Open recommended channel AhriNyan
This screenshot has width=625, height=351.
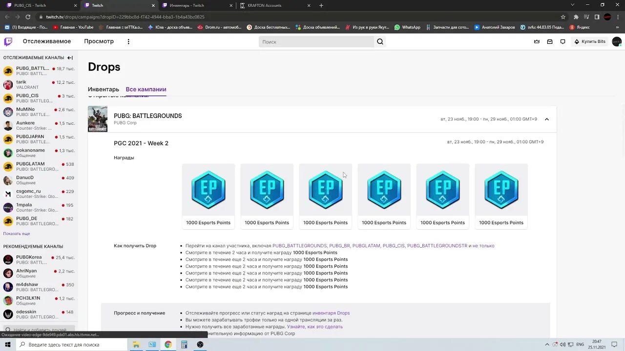coord(39,273)
